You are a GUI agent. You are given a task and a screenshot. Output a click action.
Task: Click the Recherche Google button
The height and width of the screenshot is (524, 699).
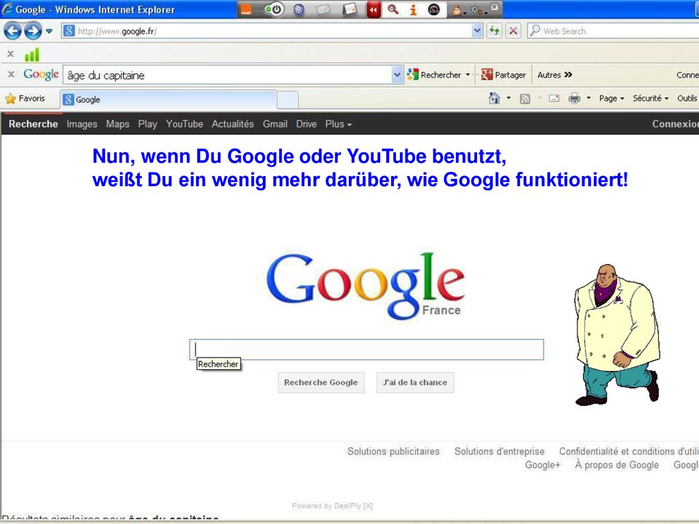321,382
